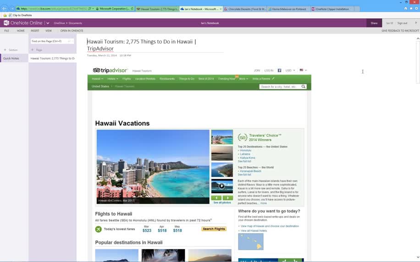Click Things to Do in the green navigation
The image size is (420, 262).
pos(187,79)
